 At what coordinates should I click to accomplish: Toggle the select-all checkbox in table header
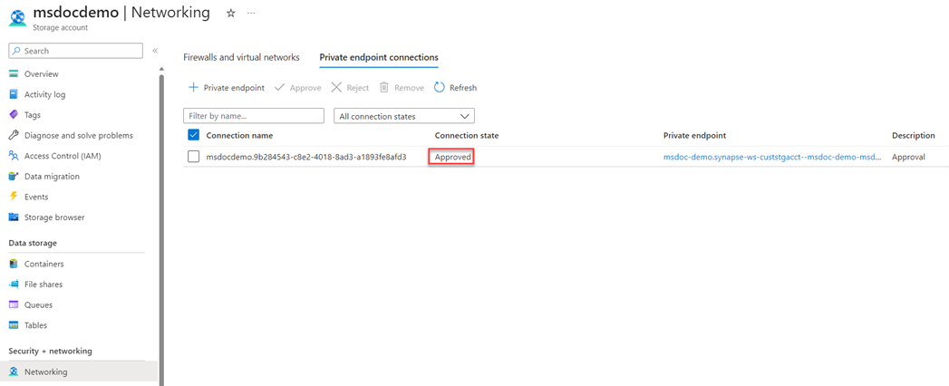tap(194, 135)
